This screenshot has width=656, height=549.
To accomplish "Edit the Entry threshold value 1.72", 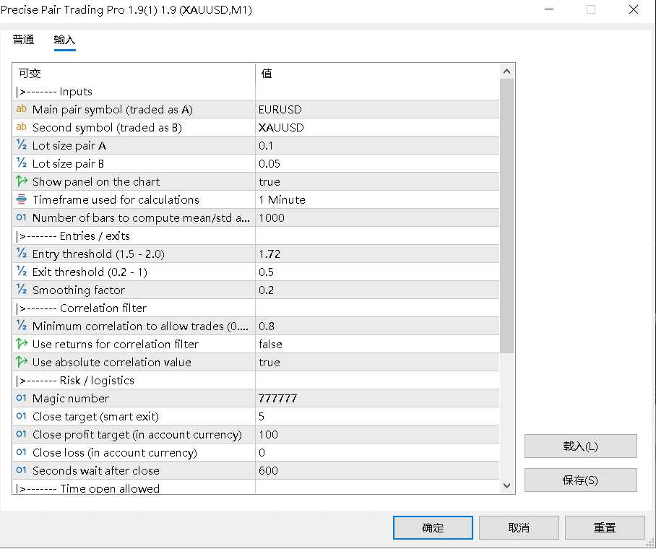I will [x=377, y=254].
